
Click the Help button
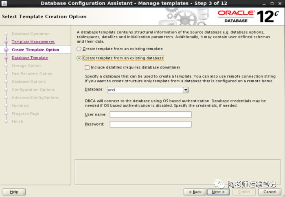point(14,192)
